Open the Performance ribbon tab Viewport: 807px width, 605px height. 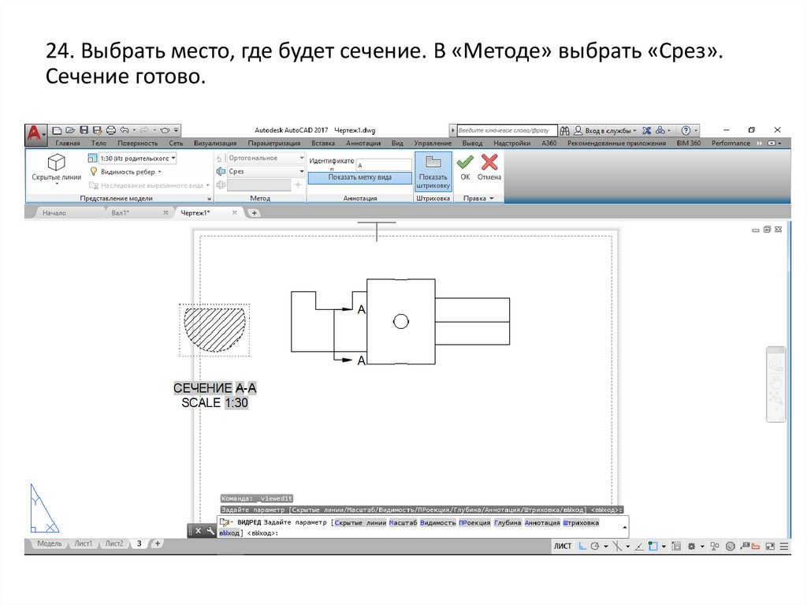(731, 144)
